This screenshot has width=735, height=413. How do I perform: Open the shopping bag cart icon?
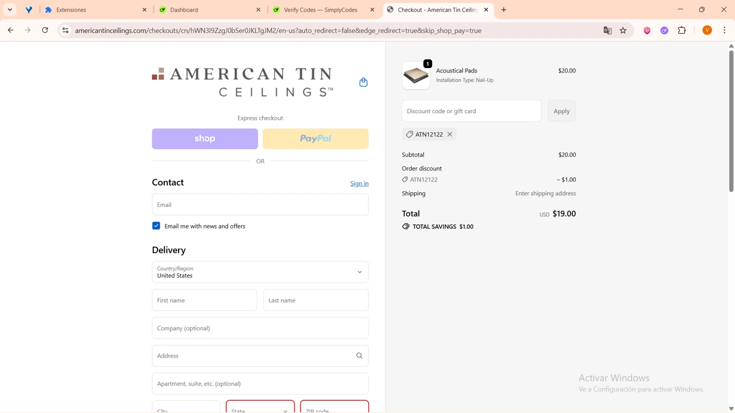pos(363,82)
